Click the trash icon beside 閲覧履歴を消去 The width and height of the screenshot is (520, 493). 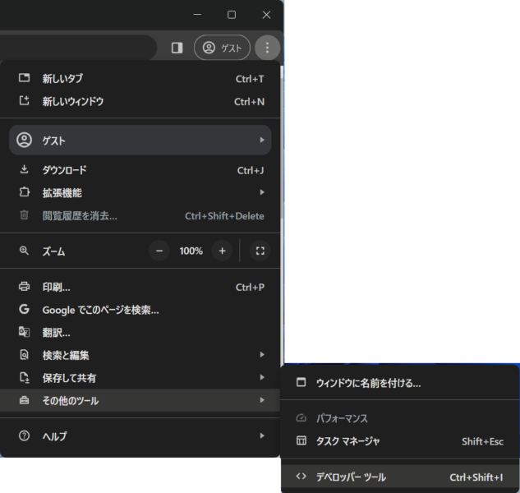click(x=24, y=215)
